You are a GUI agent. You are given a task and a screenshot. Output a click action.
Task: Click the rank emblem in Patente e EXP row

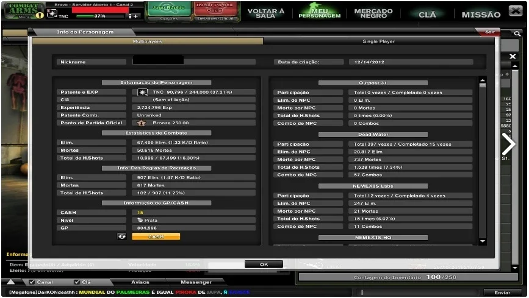[142, 92]
